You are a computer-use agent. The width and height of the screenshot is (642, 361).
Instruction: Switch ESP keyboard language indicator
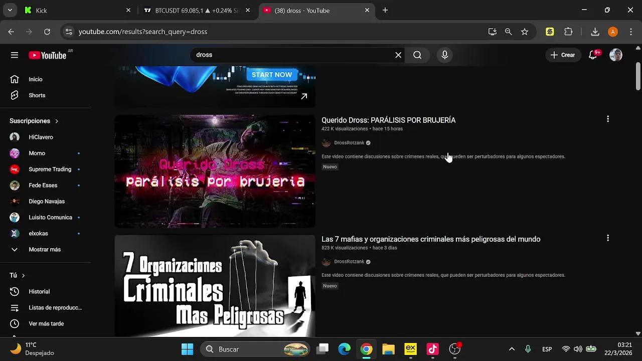coord(547,349)
